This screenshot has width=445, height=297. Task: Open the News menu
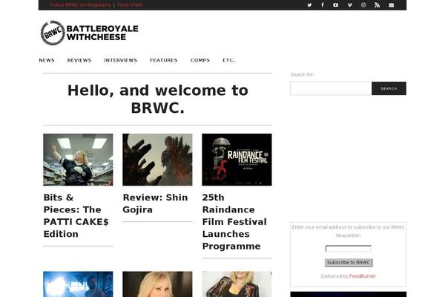(47, 60)
